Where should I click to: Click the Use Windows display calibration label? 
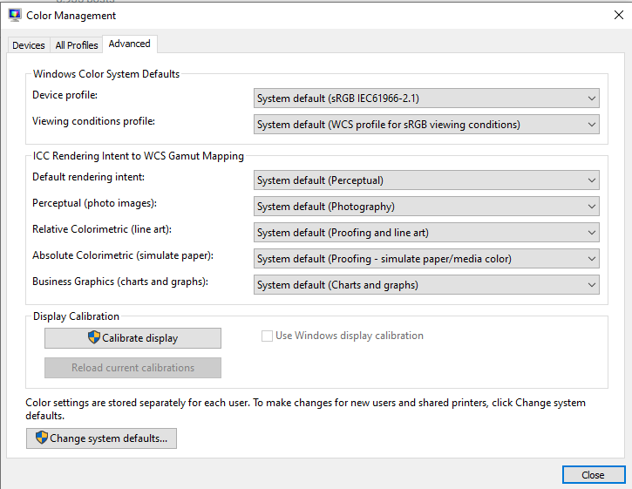pyautogui.click(x=350, y=336)
